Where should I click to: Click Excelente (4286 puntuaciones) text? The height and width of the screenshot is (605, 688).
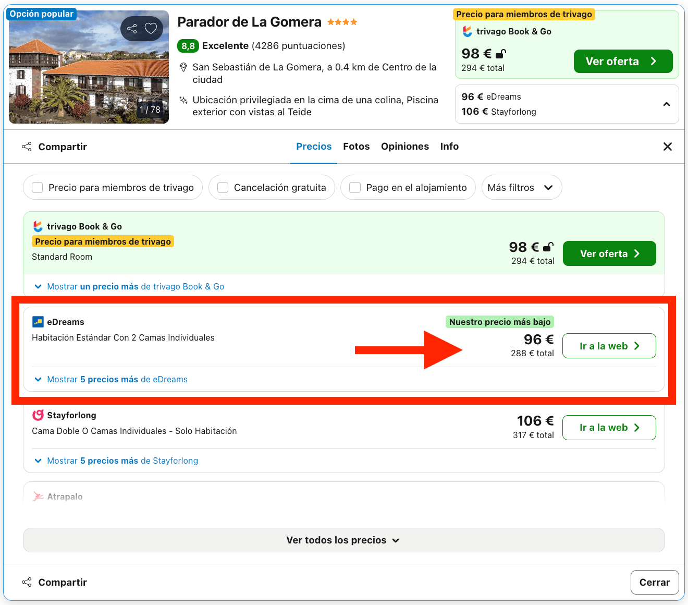(274, 46)
